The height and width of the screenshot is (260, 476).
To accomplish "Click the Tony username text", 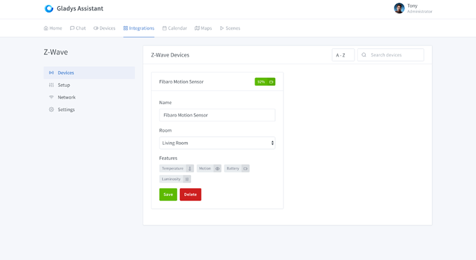I will [x=413, y=6].
